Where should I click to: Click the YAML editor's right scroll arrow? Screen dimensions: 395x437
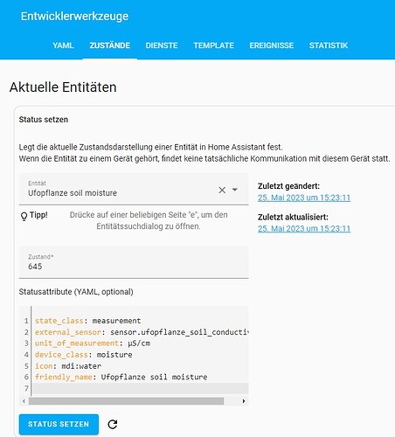(x=244, y=401)
